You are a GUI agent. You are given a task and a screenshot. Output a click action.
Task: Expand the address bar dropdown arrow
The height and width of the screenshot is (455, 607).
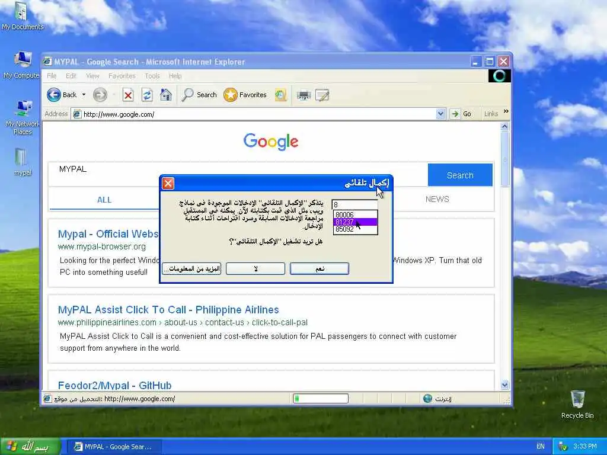tap(440, 114)
